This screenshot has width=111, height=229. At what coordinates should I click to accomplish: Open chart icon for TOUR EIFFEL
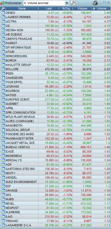point(3,82)
